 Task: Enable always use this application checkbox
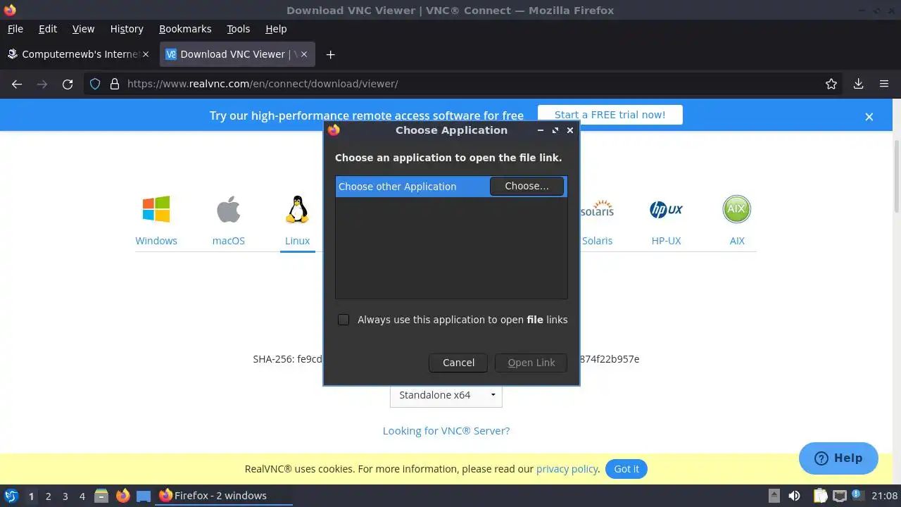[344, 320]
